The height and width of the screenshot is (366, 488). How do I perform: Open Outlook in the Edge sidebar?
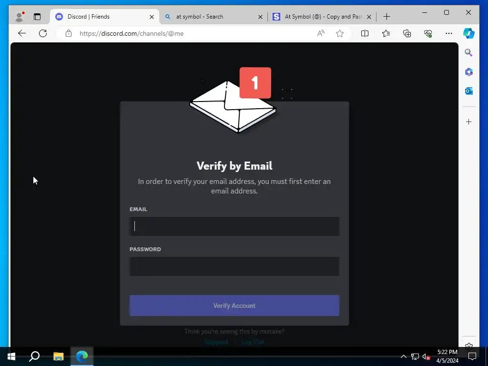[x=469, y=91]
